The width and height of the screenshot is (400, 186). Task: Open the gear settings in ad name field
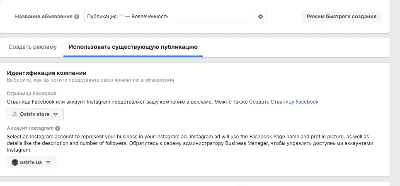pos(260,17)
